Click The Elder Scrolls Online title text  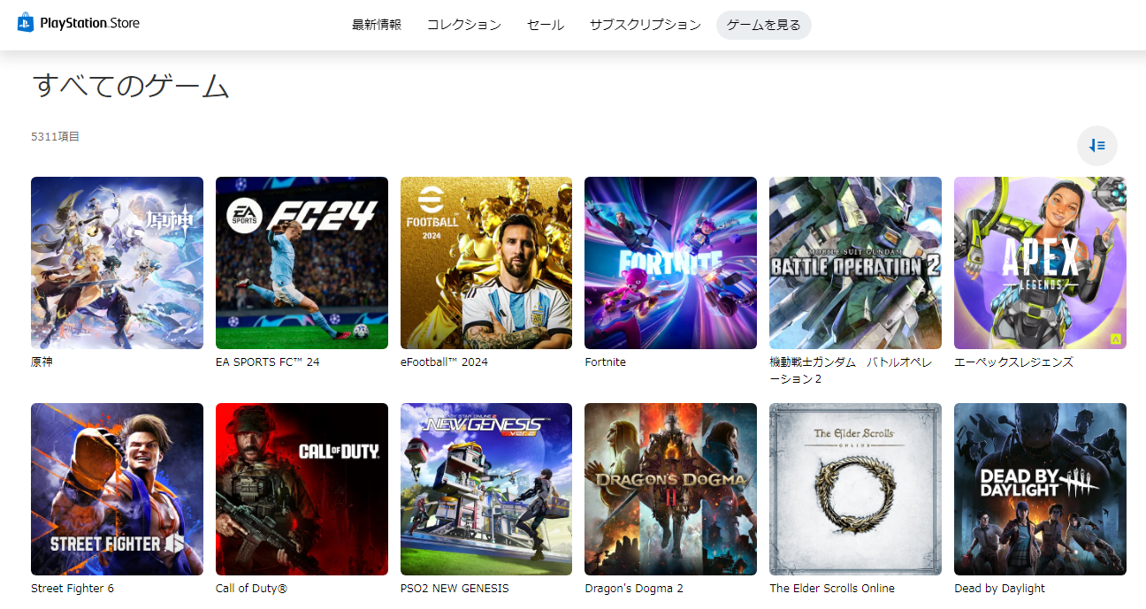(832, 589)
